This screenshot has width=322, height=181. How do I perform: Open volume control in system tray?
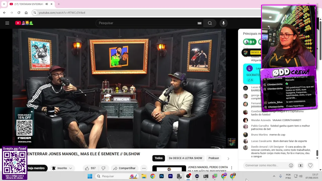coord(301,176)
